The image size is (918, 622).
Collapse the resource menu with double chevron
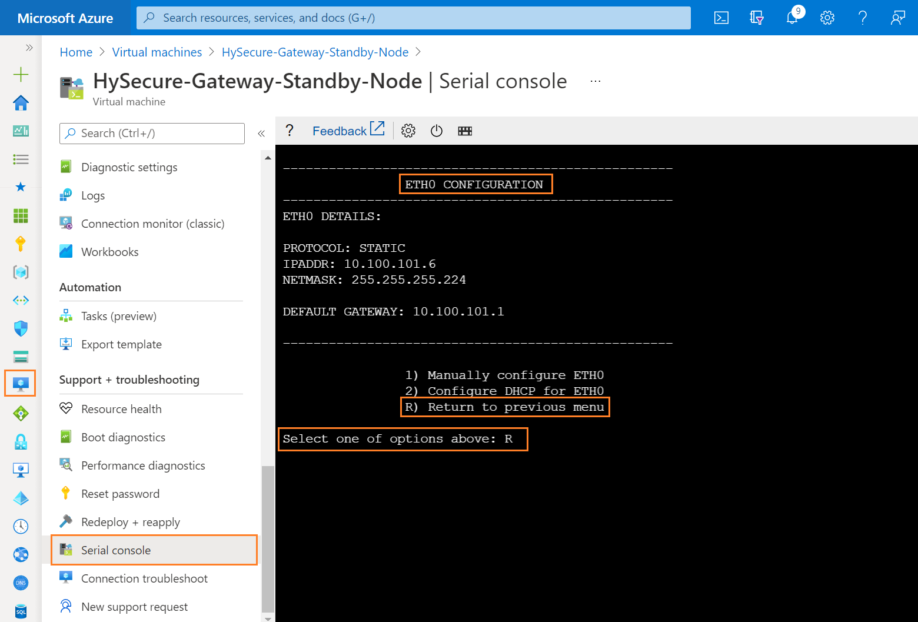pyautogui.click(x=261, y=134)
